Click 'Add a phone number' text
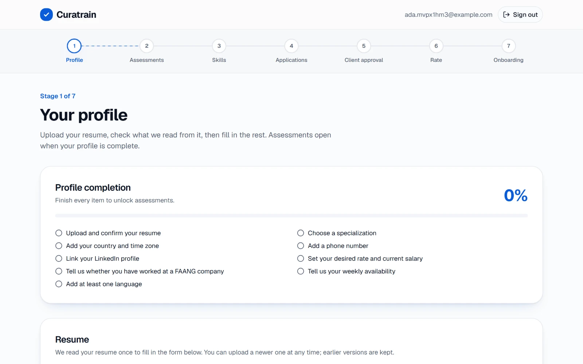The image size is (583, 364). (338, 246)
